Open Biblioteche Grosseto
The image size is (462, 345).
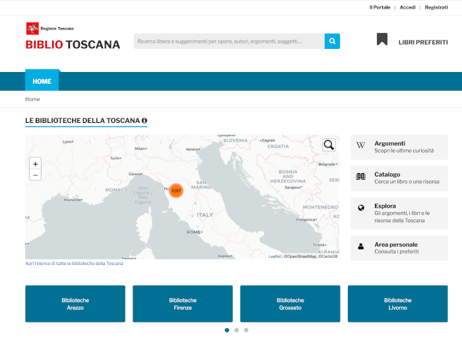click(290, 303)
